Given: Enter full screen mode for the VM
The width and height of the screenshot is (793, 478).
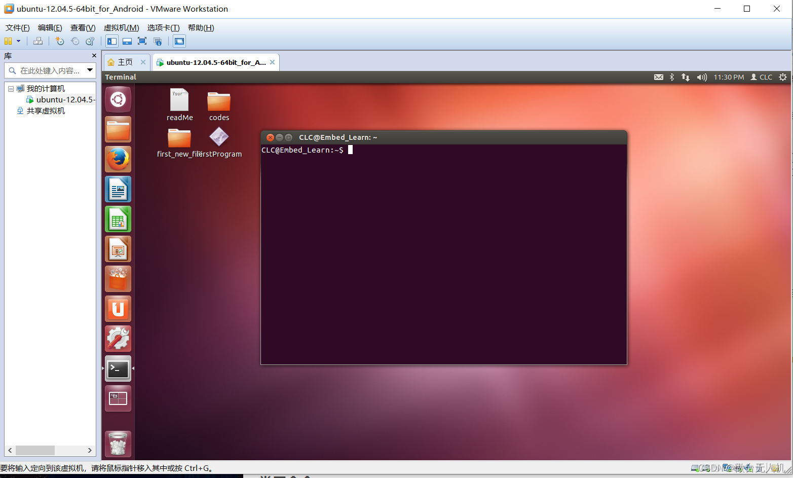Looking at the screenshot, I should 142,41.
